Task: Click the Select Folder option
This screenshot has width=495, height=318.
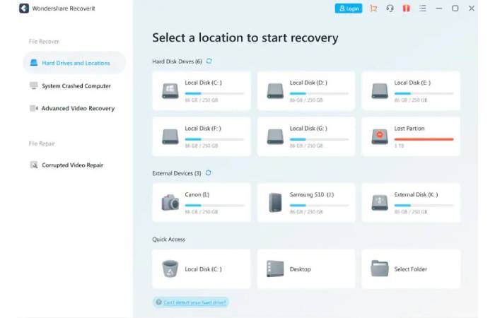Action: [411, 269]
